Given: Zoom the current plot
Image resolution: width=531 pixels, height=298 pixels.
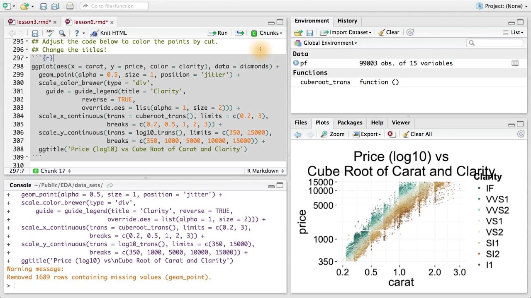Looking at the screenshot, I should pyautogui.click(x=333, y=134).
